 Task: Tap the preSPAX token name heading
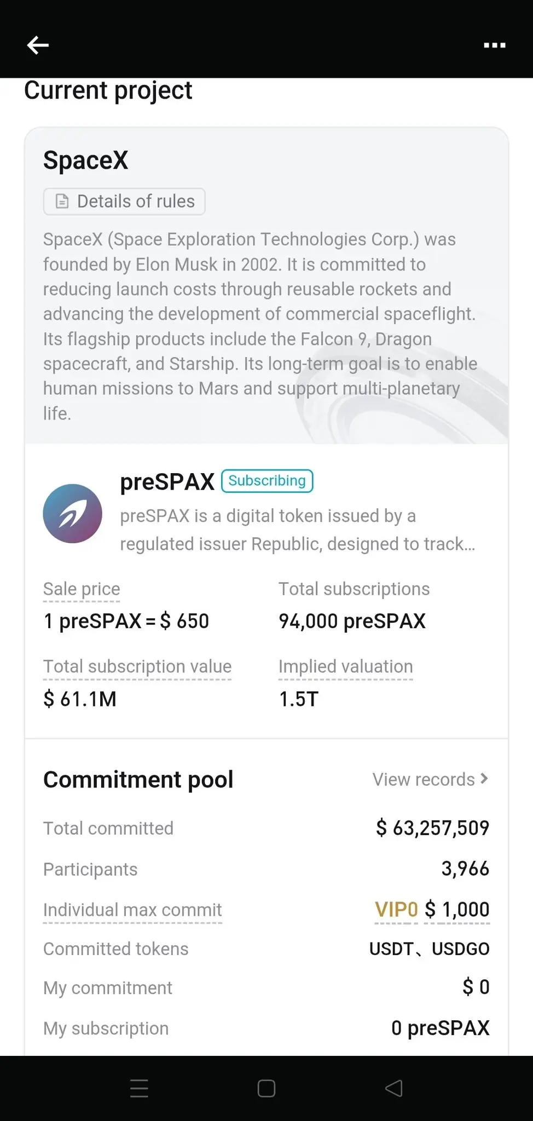[x=167, y=482]
